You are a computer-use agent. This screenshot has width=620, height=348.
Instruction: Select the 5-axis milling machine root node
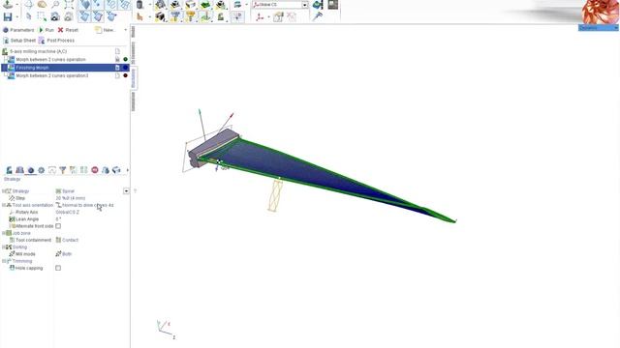coord(39,51)
